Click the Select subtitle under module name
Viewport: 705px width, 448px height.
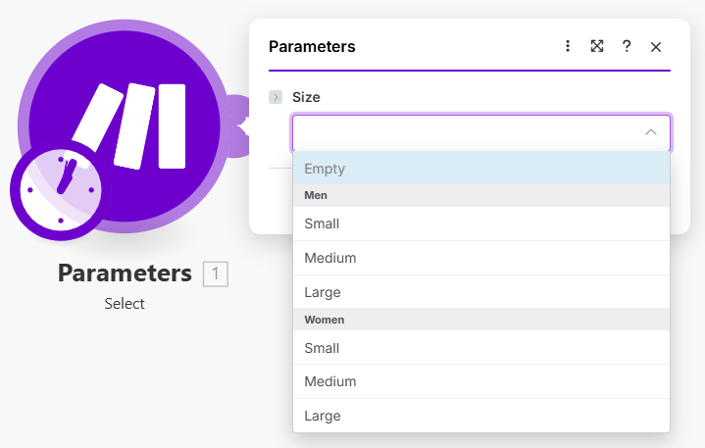click(x=125, y=304)
